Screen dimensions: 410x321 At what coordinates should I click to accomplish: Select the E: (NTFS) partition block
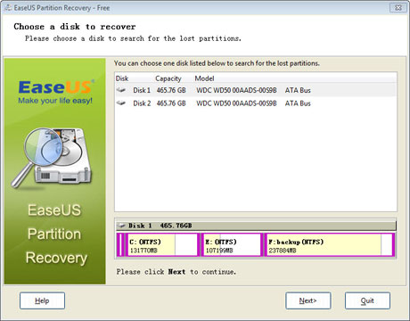[233, 245]
